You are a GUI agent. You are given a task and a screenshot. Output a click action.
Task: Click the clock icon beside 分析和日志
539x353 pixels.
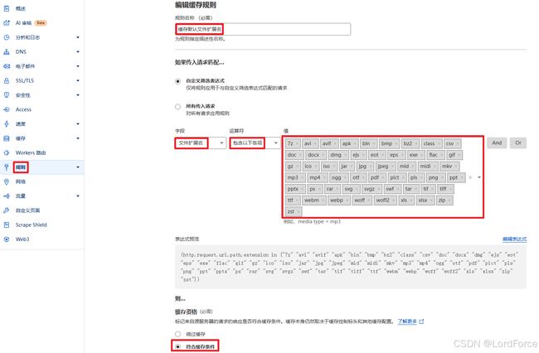click(6, 37)
